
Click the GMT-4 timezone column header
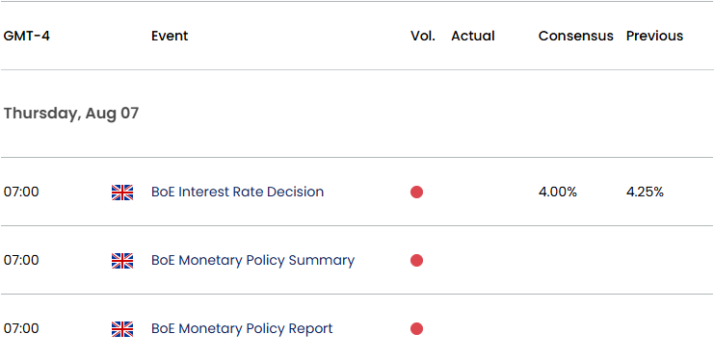(27, 36)
